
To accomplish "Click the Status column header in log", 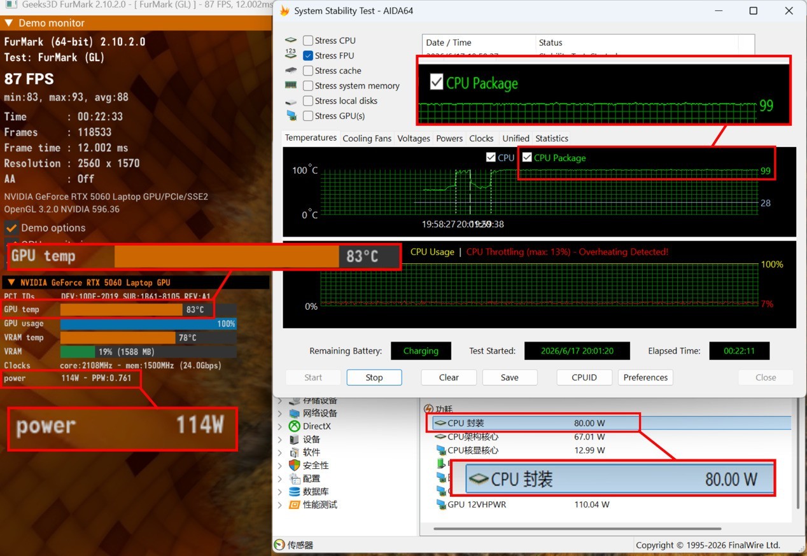I will click(637, 43).
